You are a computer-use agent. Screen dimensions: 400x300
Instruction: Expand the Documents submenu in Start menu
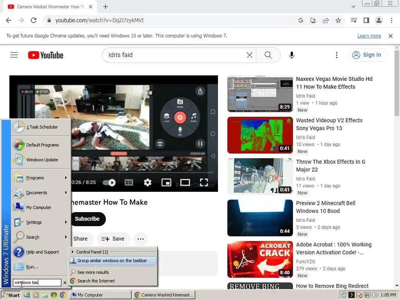point(41,193)
